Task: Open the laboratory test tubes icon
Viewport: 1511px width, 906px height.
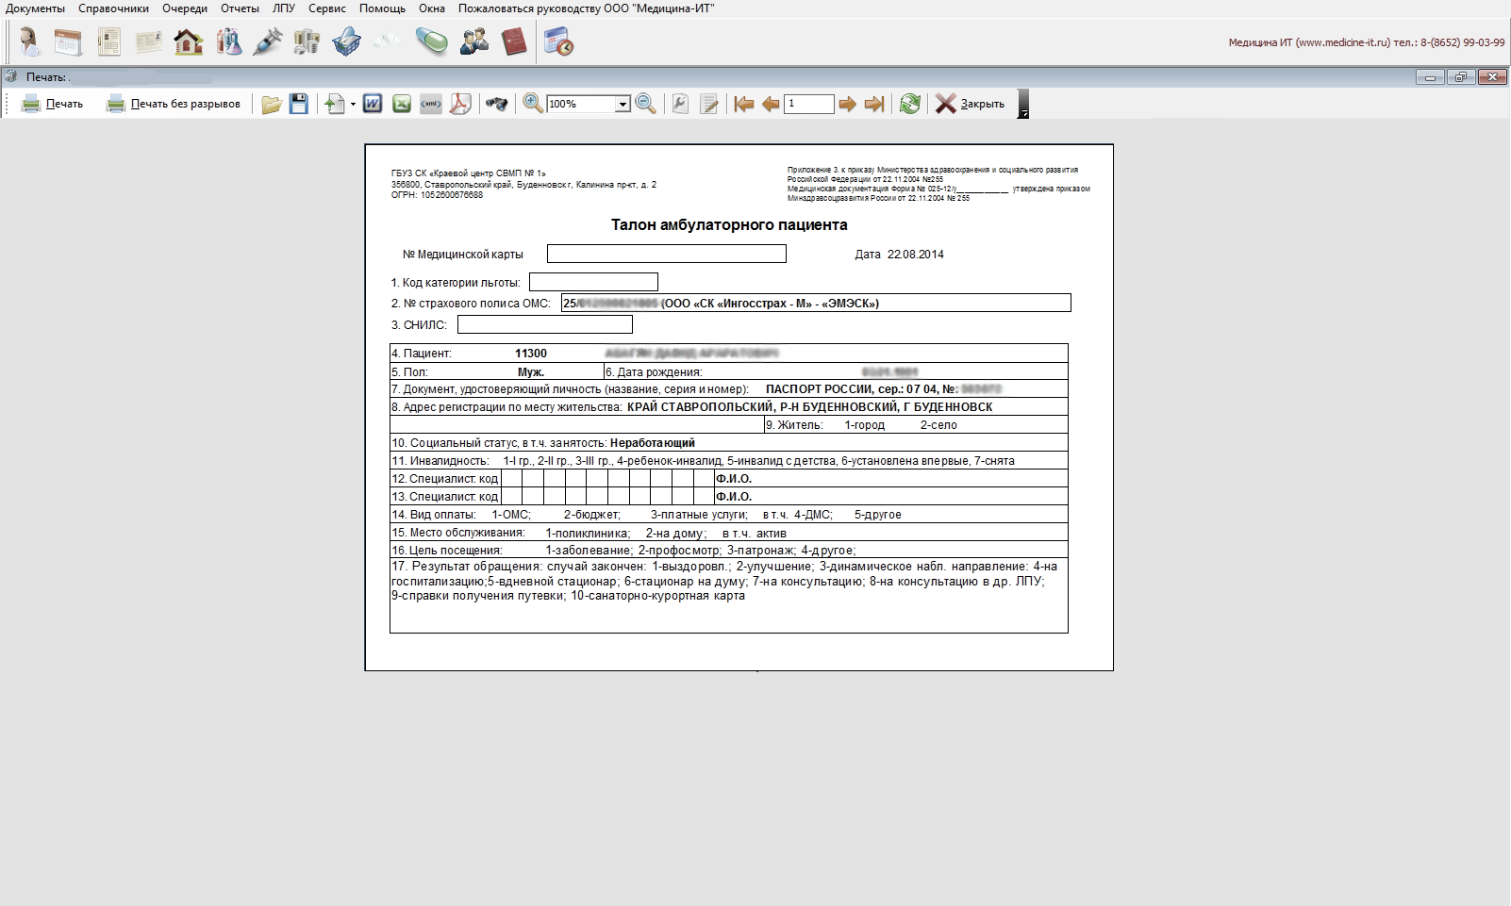Action: [228, 41]
